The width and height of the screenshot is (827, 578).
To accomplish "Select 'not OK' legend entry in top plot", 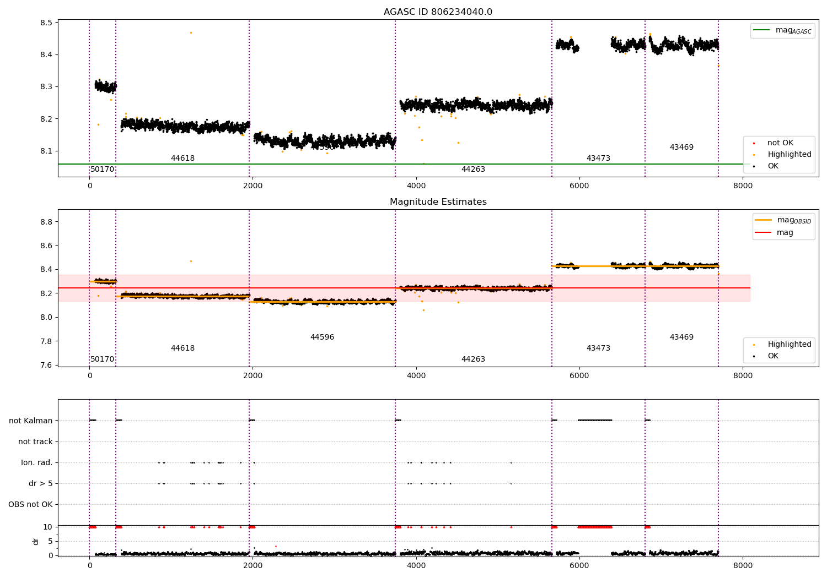I will tap(780, 143).
